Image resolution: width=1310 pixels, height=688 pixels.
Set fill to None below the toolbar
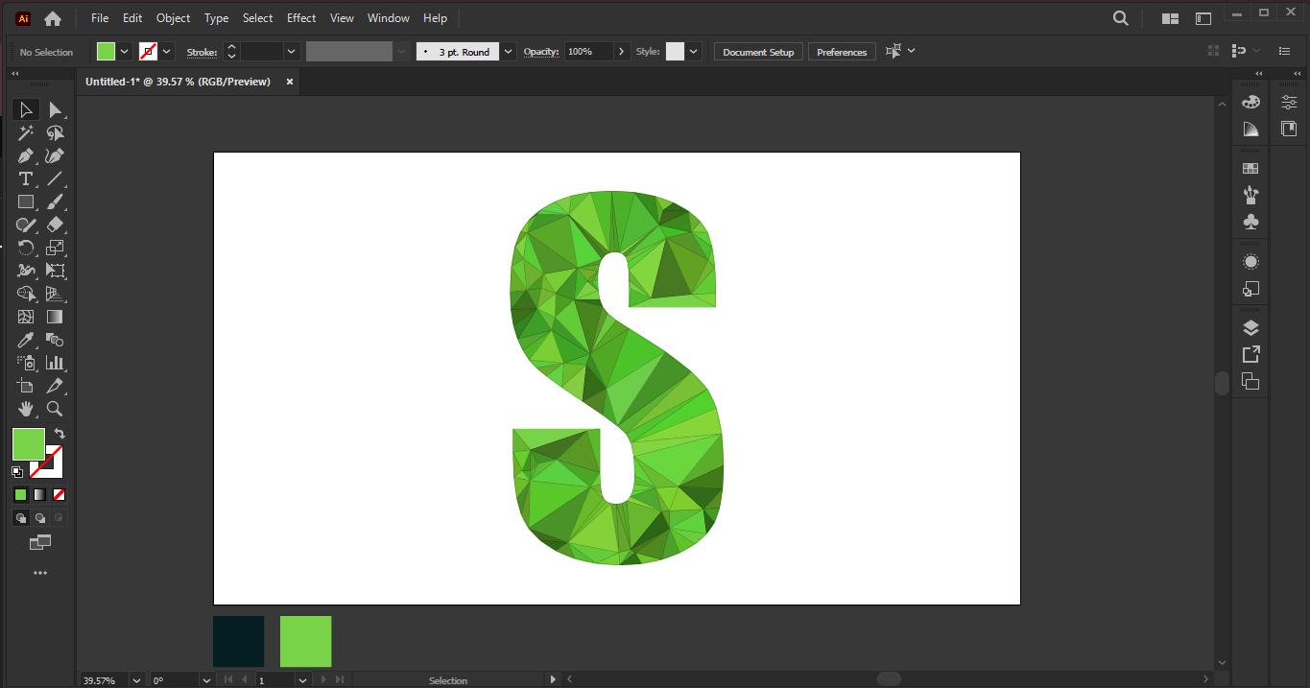tap(58, 494)
